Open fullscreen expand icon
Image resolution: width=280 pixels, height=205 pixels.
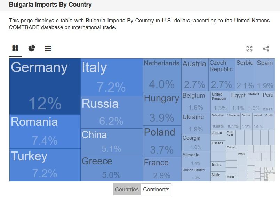click(249, 49)
